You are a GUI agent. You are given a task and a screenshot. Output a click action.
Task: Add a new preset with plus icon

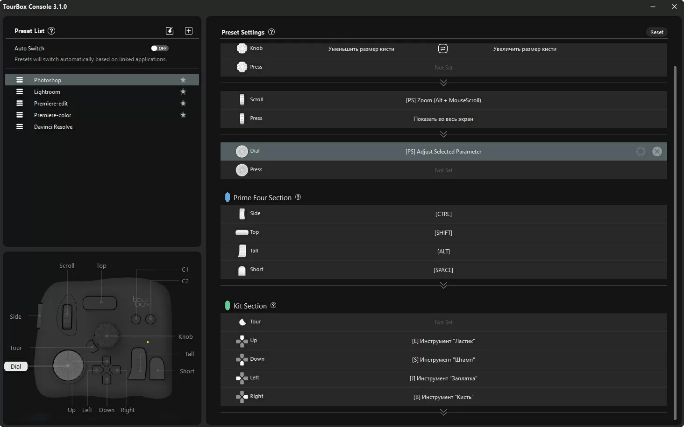(x=189, y=31)
